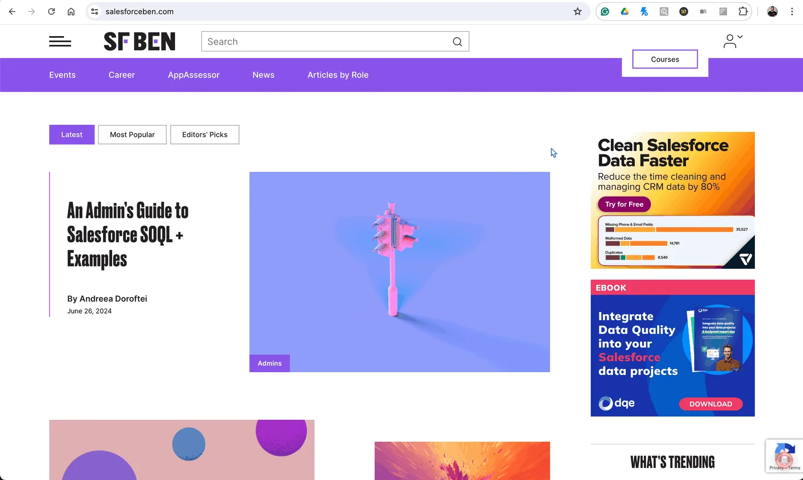Open the Extensions puzzle icon
The width and height of the screenshot is (803, 480).
click(743, 11)
